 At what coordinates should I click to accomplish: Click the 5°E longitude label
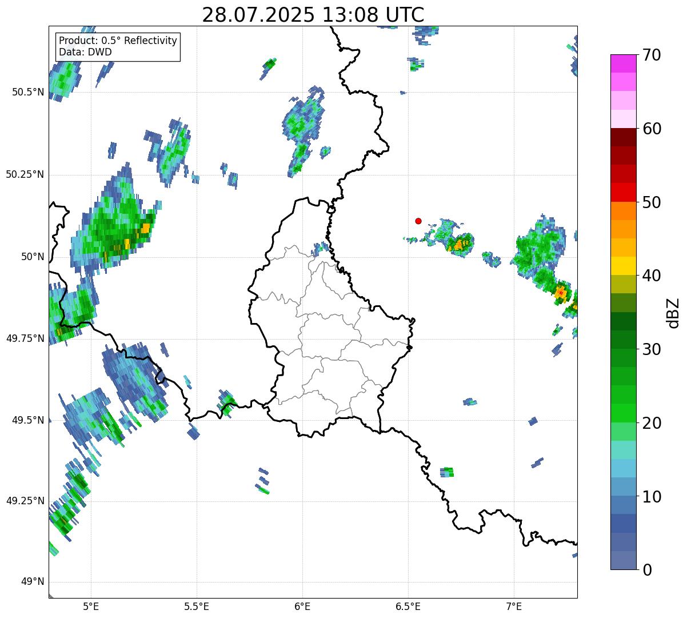point(91,607)
